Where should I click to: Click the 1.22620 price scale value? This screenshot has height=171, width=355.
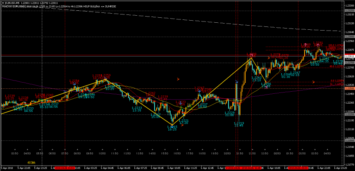pos(350,76)
